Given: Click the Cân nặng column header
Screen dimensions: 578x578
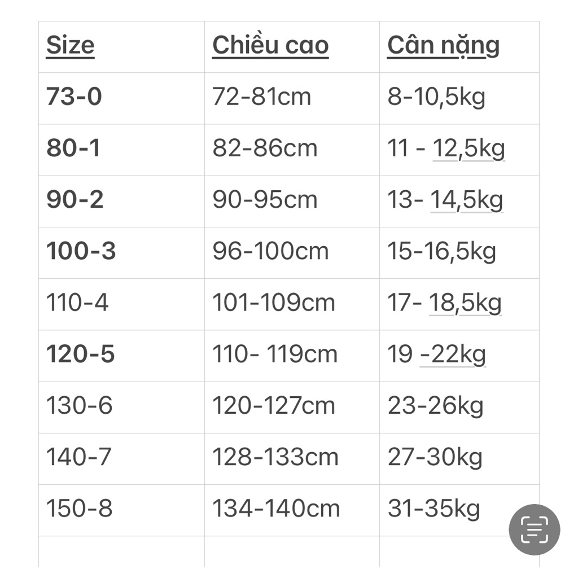Looking at the screenshot, I should click(443, 46).
